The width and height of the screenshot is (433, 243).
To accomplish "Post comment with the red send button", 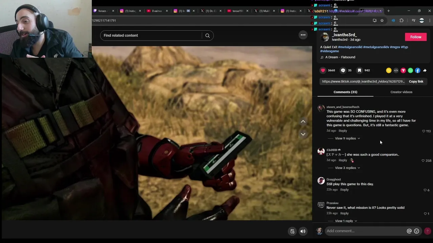I will [428, 231].
